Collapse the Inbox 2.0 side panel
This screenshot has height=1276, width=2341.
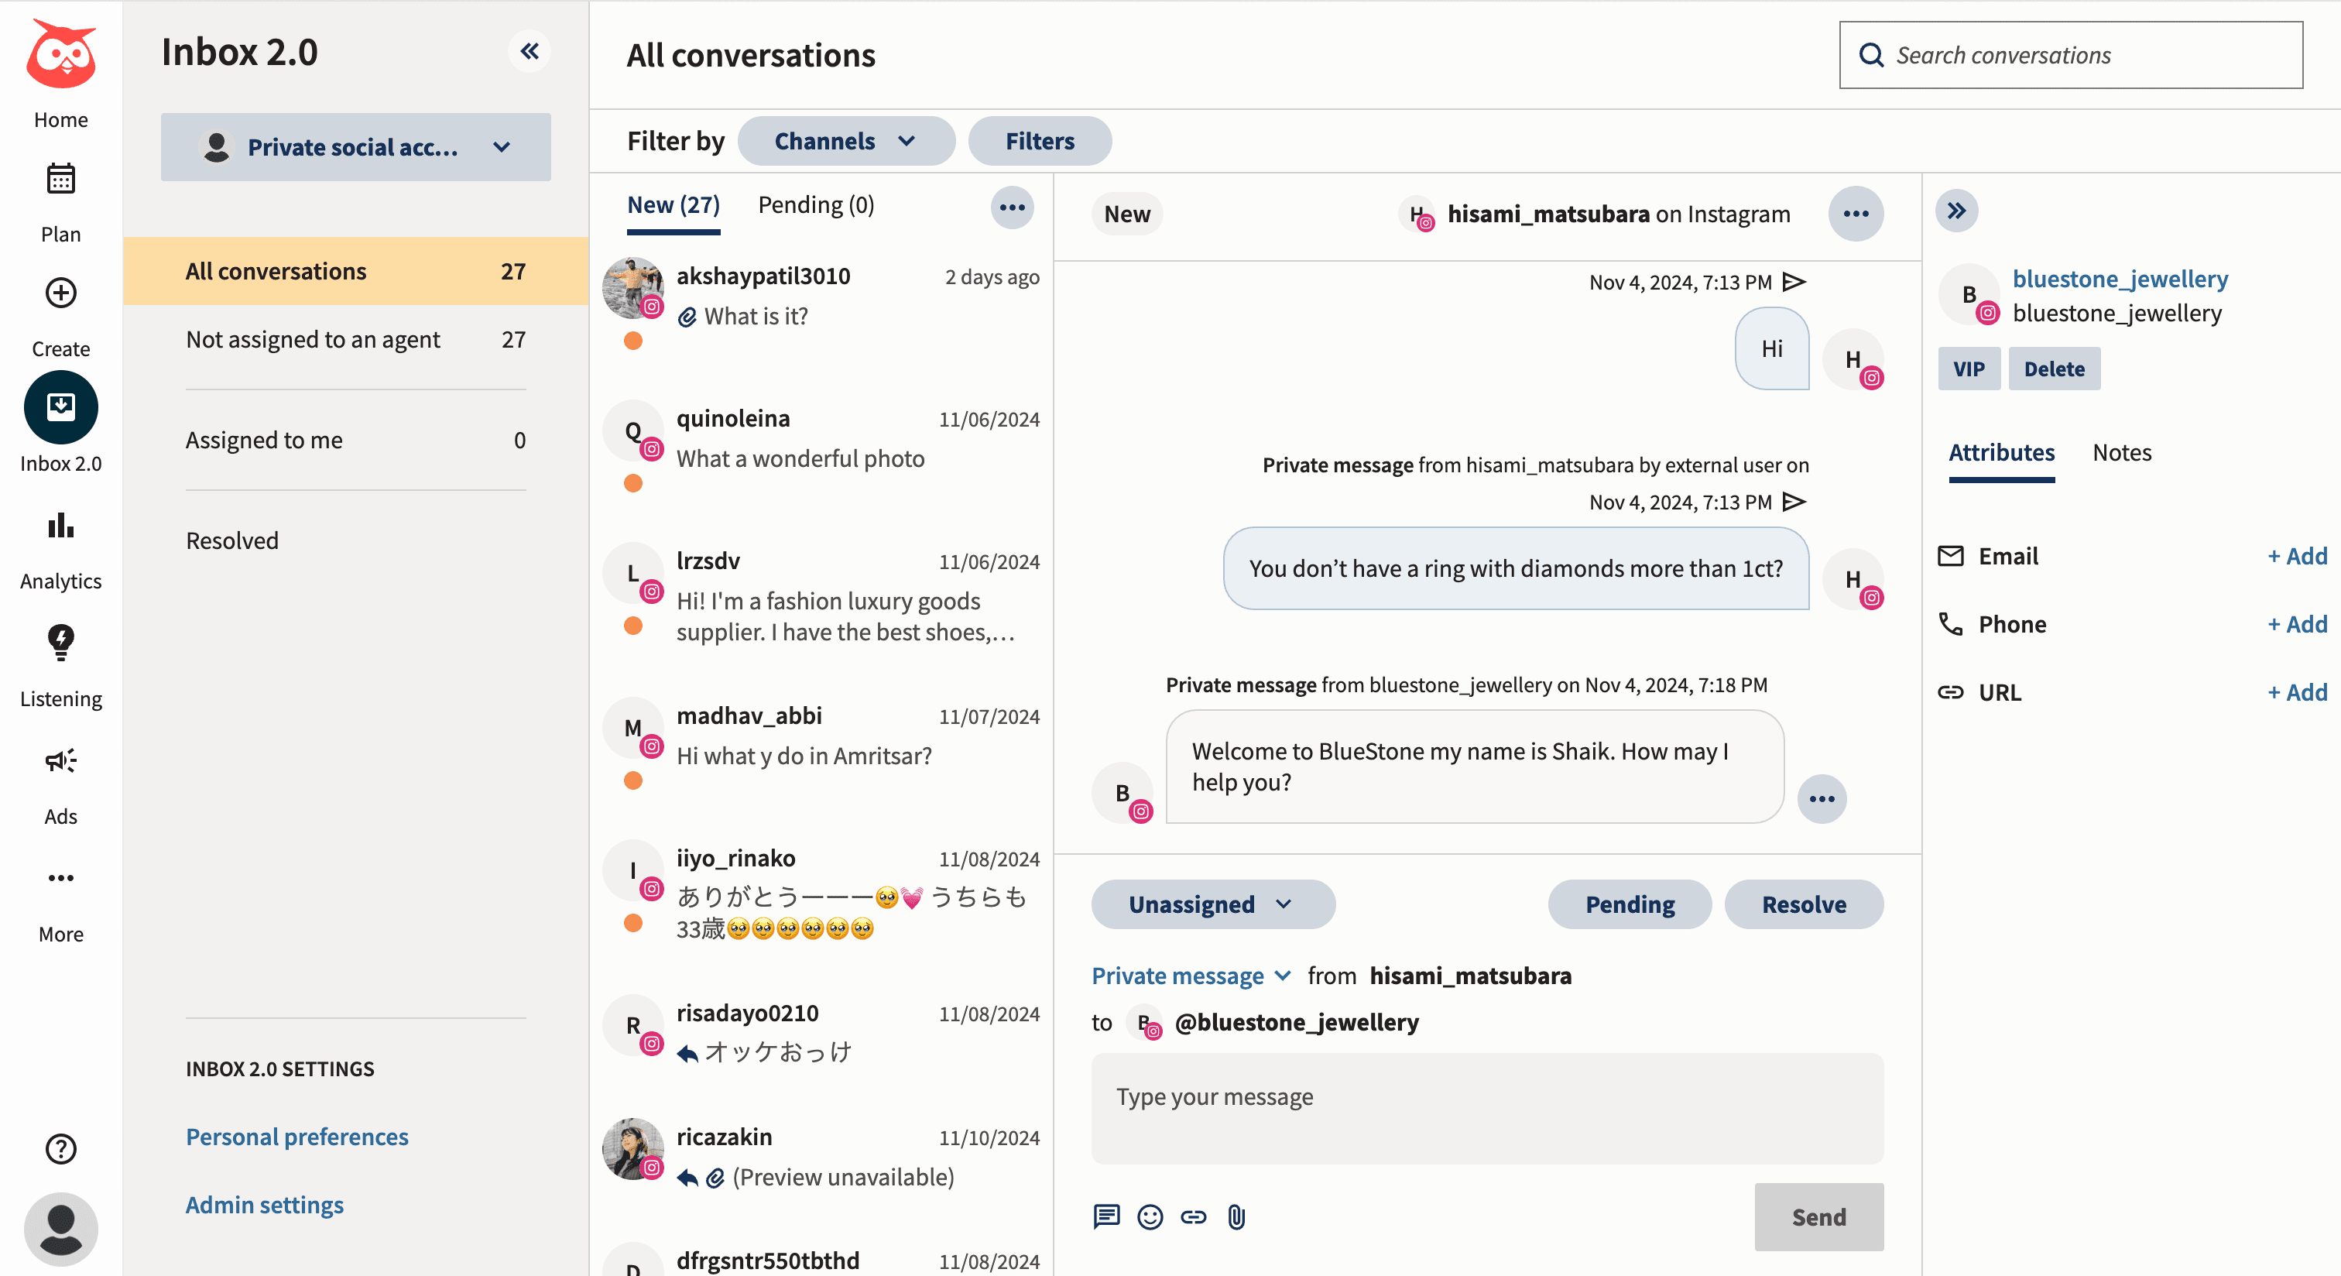click(530, 51)
